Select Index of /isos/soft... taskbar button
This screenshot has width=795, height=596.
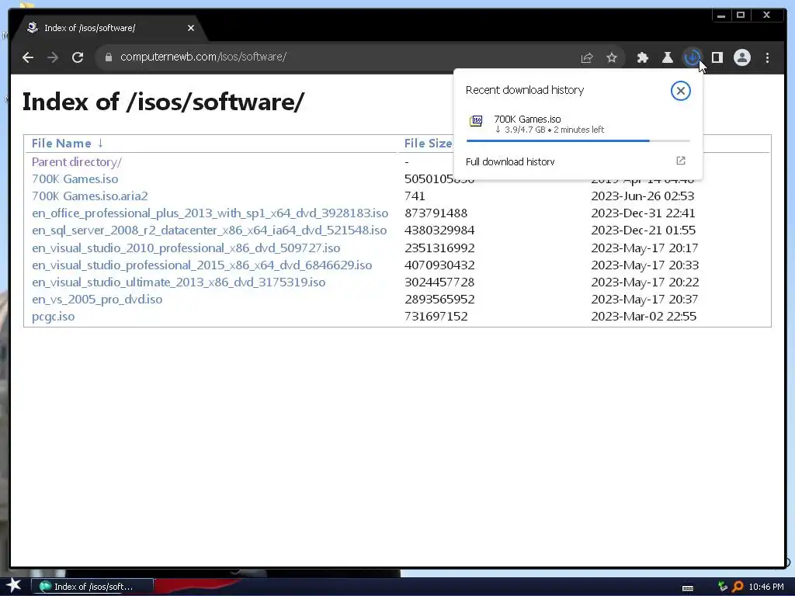click(x=92, y=587)
